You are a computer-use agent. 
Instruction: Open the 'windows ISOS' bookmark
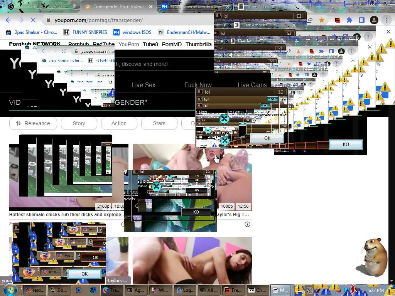point(133,32)
